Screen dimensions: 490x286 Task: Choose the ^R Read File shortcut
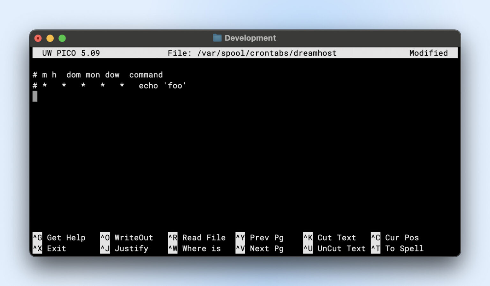(197, 238)
